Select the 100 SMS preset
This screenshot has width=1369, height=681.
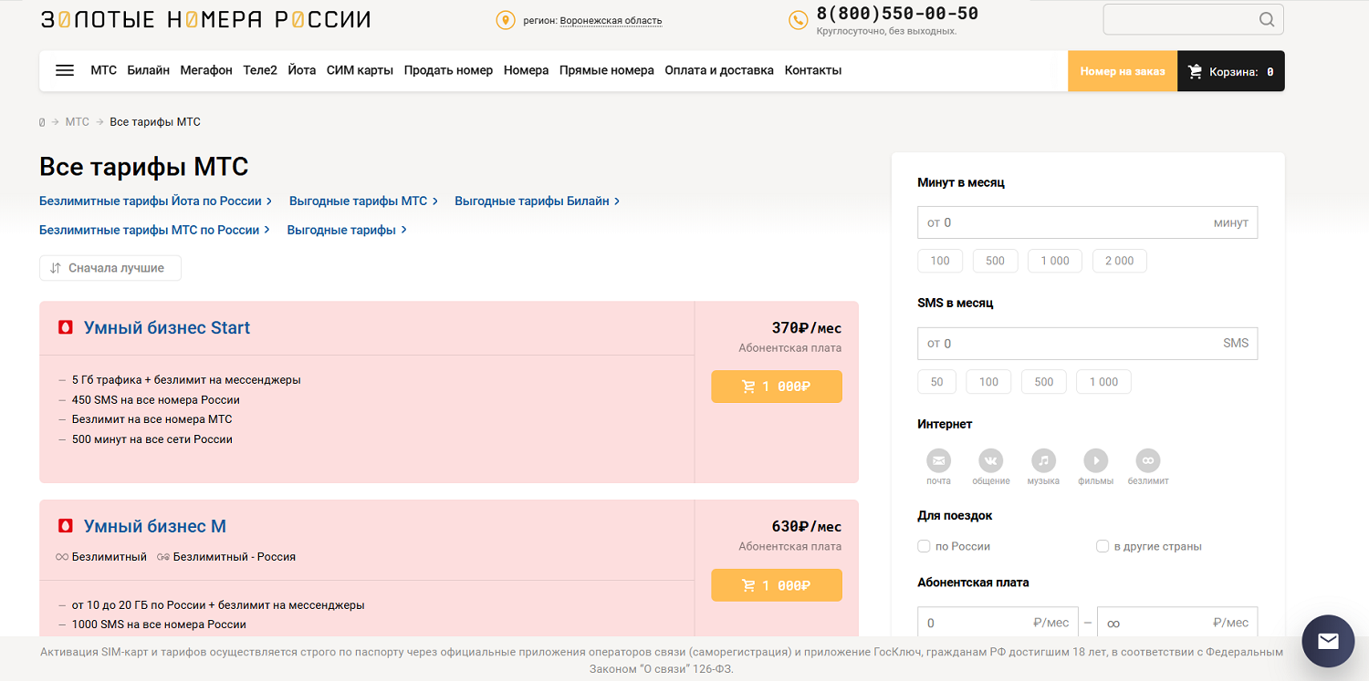click(x=988, y=382)
